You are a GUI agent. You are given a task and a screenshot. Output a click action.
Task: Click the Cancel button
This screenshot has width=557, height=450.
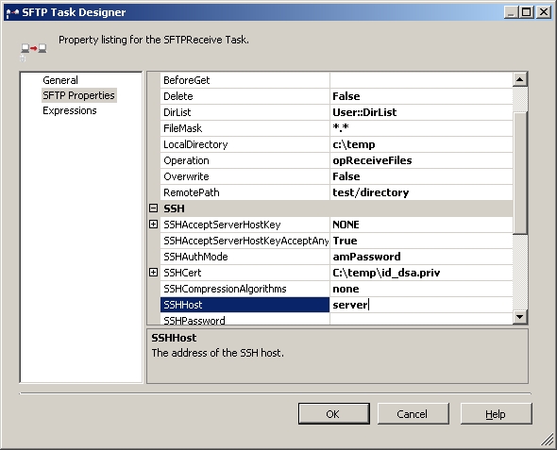(x=413, y=413)
